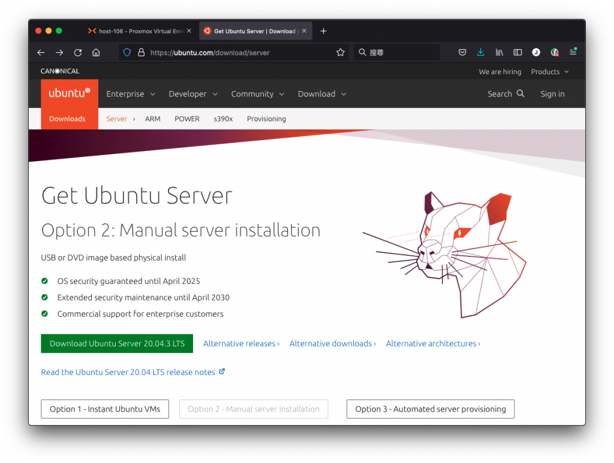
Task: Click the Canonical logo
Action: click(60, 71)
